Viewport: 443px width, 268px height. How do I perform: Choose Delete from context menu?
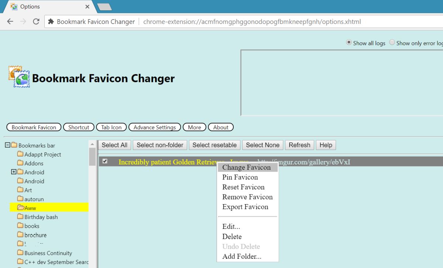coord(248,237)
